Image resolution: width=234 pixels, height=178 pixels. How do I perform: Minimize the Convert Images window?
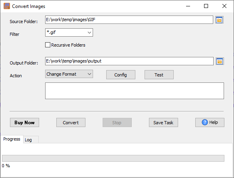[188, 6]
